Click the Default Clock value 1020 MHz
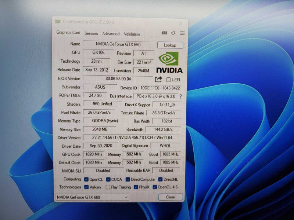The image size is (294, 220). coord(94,162)
